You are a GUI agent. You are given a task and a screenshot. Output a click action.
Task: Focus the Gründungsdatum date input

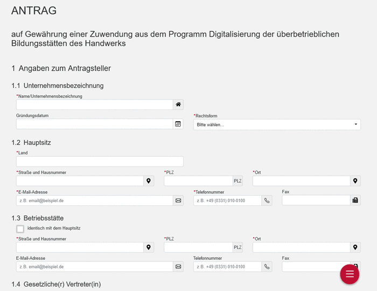95,124
